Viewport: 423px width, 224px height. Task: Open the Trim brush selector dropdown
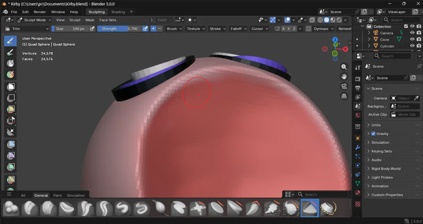click(27, 29)
